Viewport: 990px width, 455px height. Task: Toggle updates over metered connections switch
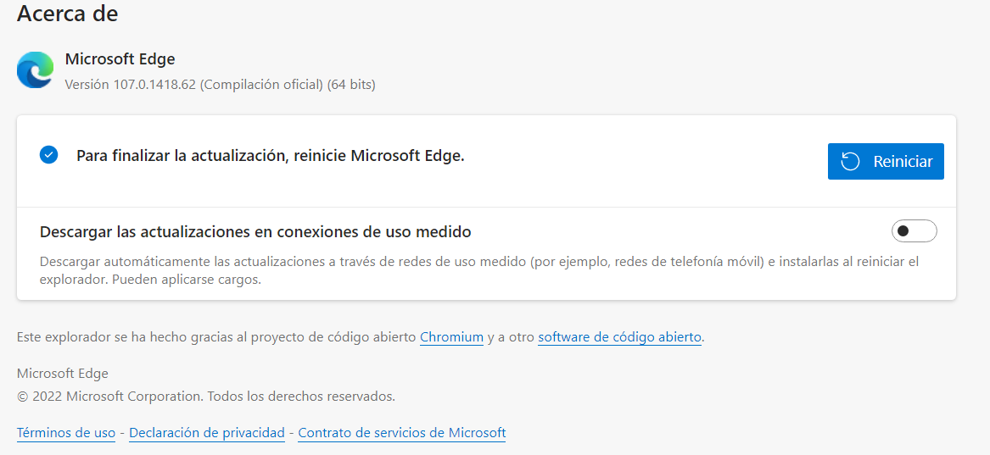point(914,231)
